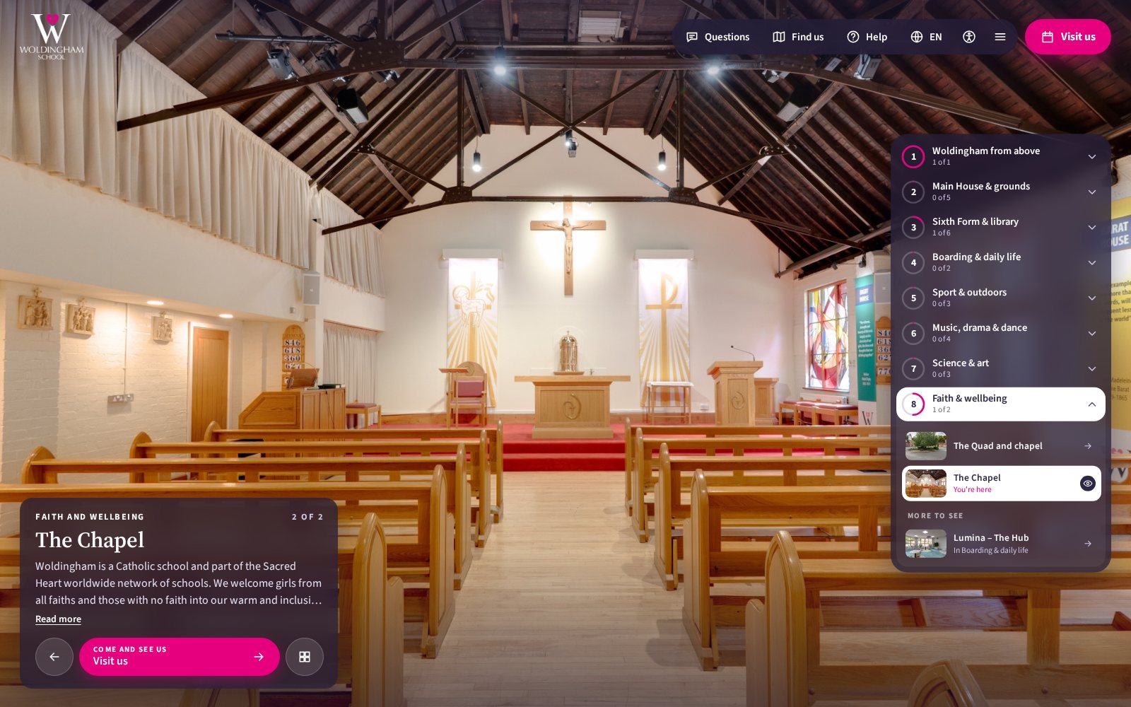
Task: Open The Quad and chapel scene
Action: (1001, 446)
